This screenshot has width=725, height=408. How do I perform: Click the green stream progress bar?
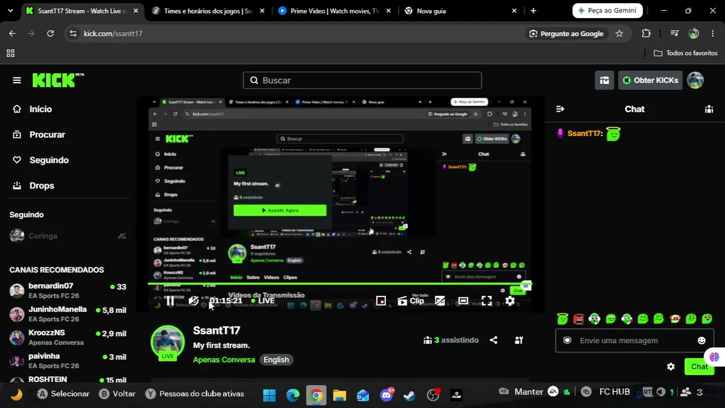pyautogui.click(x=340, y=283)
